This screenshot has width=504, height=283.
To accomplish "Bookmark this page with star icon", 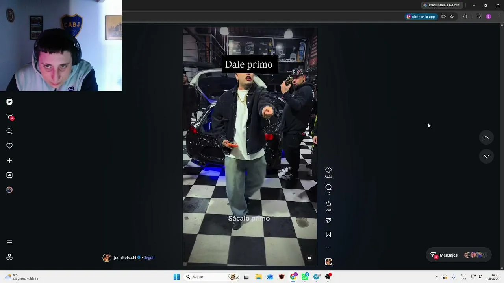I will point(452,17).
